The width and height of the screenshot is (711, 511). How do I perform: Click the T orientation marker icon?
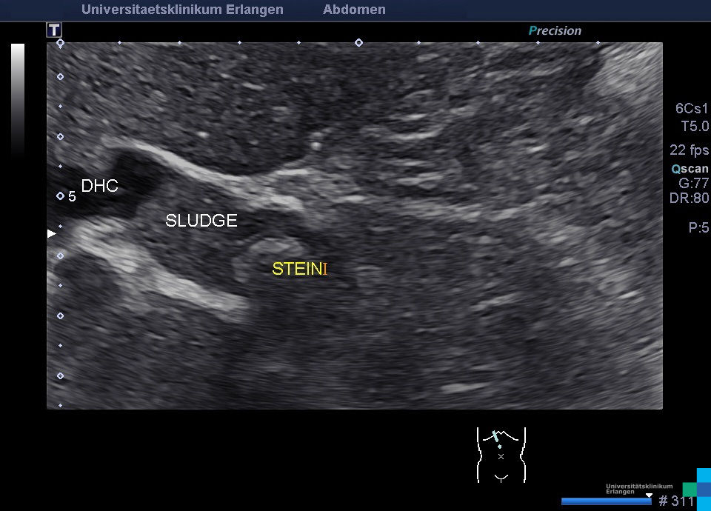click(x=54, y=30)
